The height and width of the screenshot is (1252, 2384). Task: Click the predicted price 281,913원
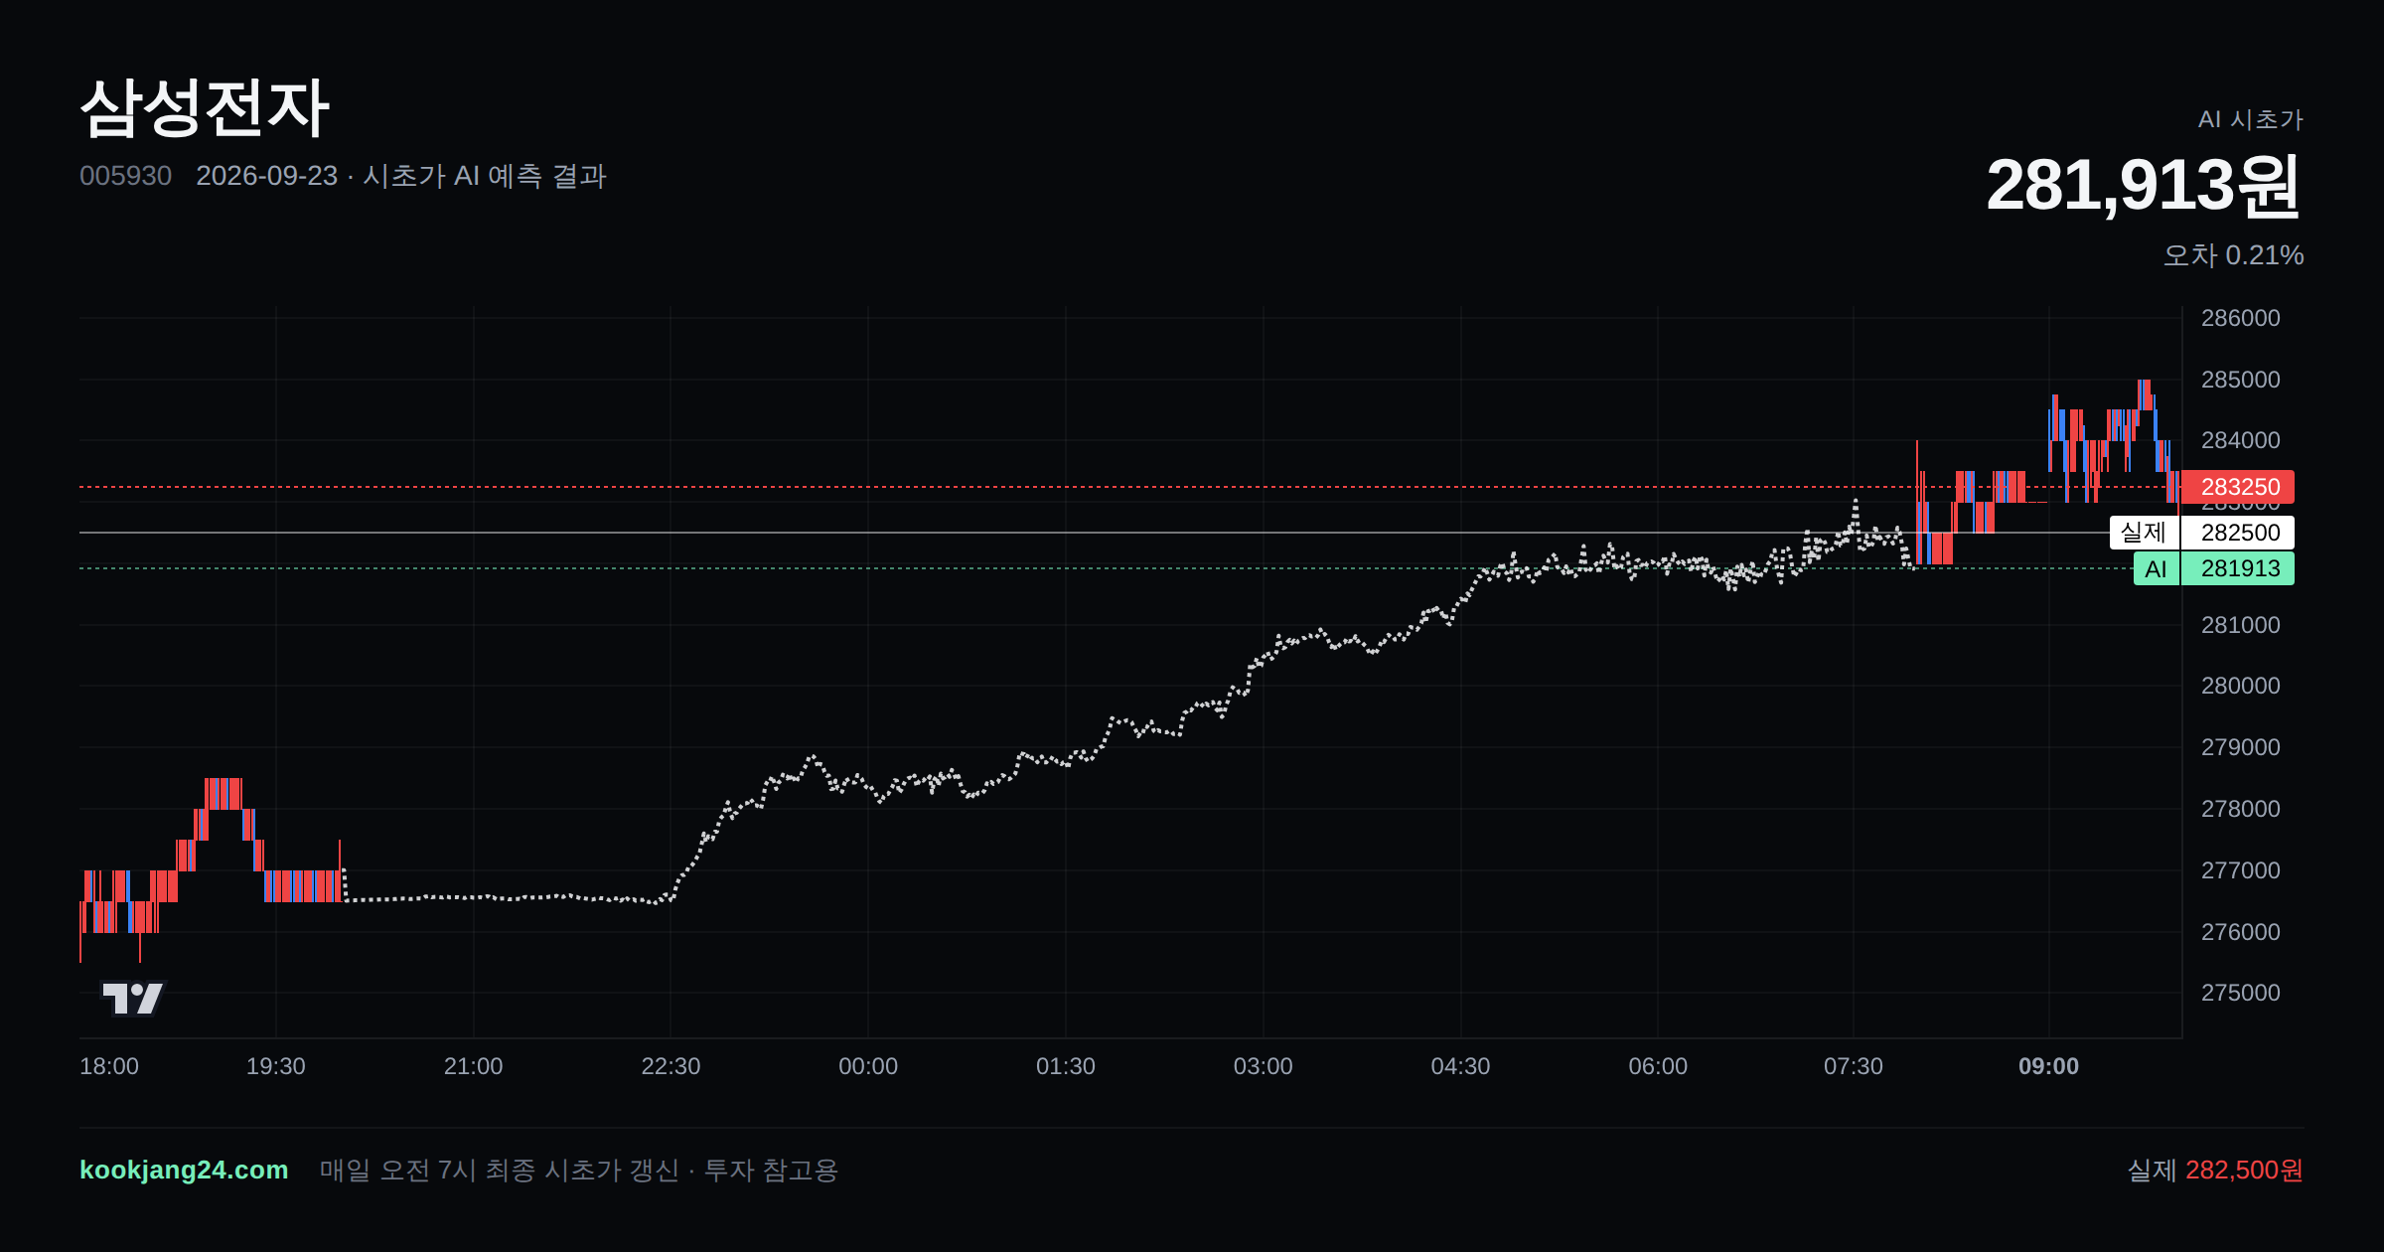[x=2144, y=185]
